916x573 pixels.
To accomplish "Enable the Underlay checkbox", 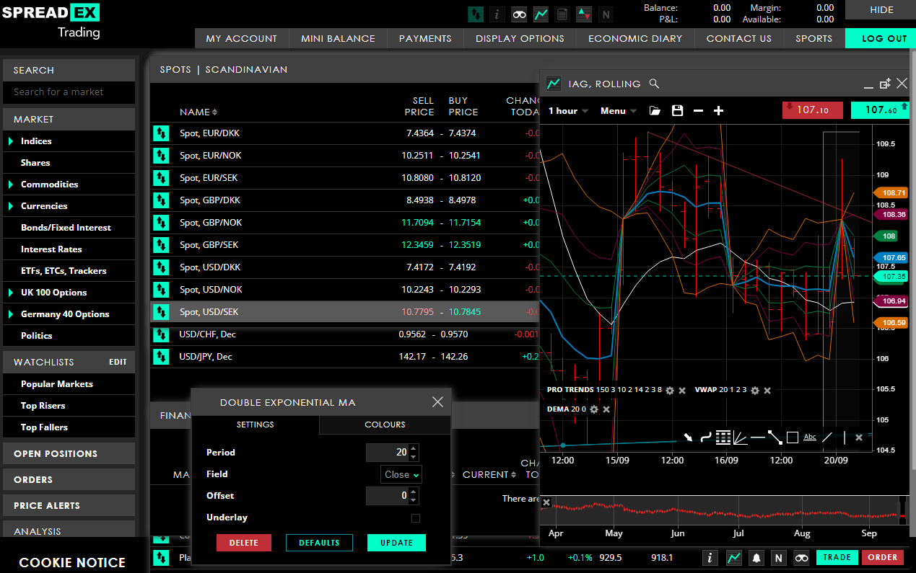I will (x=416, y=518).
